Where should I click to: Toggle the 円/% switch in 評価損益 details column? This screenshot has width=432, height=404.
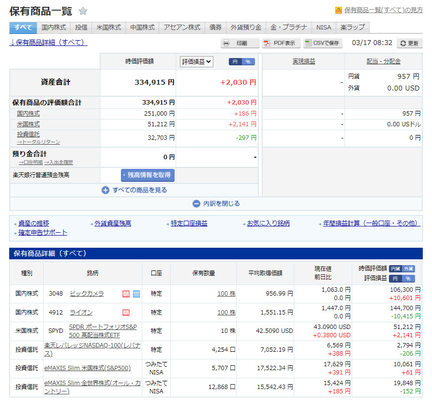tap(402, 279)
